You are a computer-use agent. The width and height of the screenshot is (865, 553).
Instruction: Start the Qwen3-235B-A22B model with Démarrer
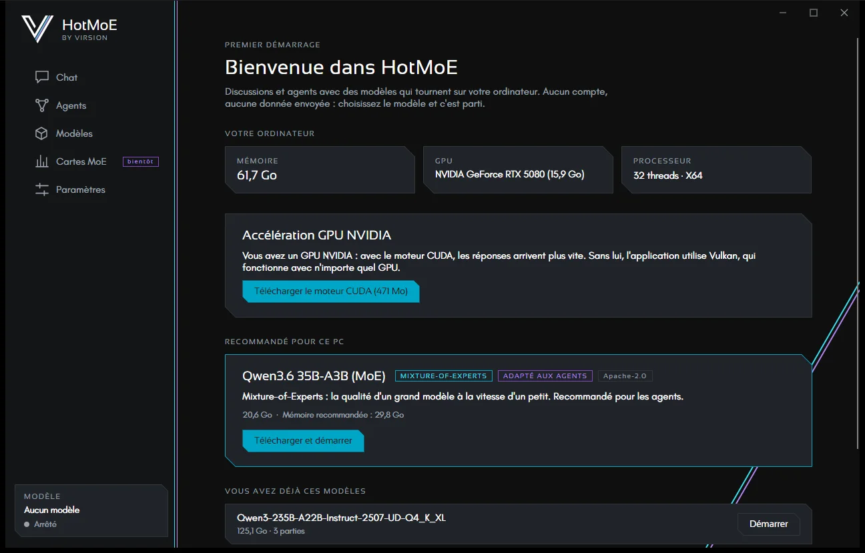tap(769, 524)
